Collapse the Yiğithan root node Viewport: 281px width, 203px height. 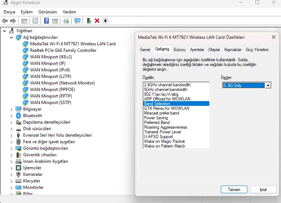pyautogui.click(x=5, y=31)
